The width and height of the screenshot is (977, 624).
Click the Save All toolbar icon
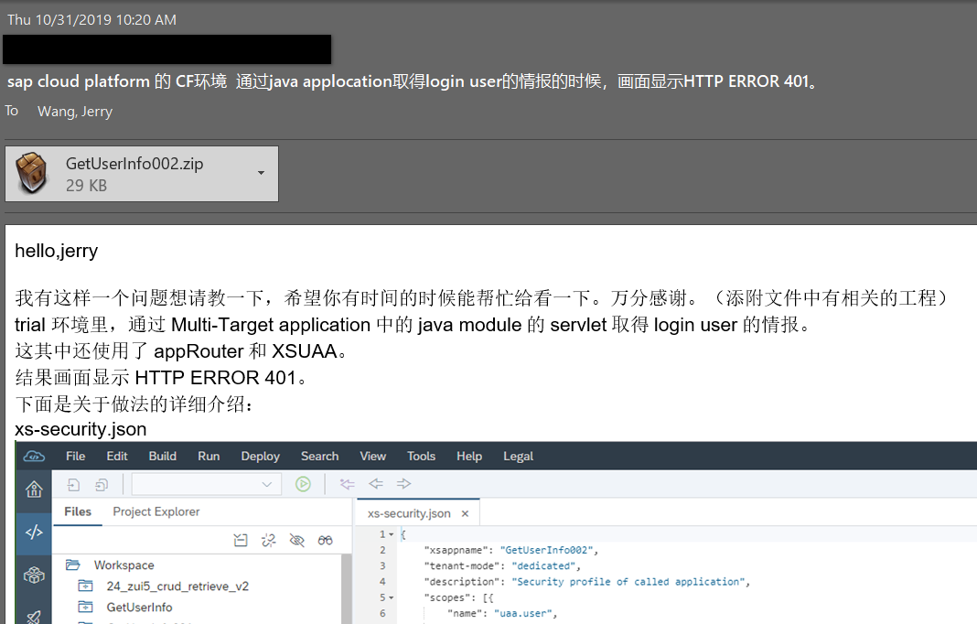pos(101,484)
